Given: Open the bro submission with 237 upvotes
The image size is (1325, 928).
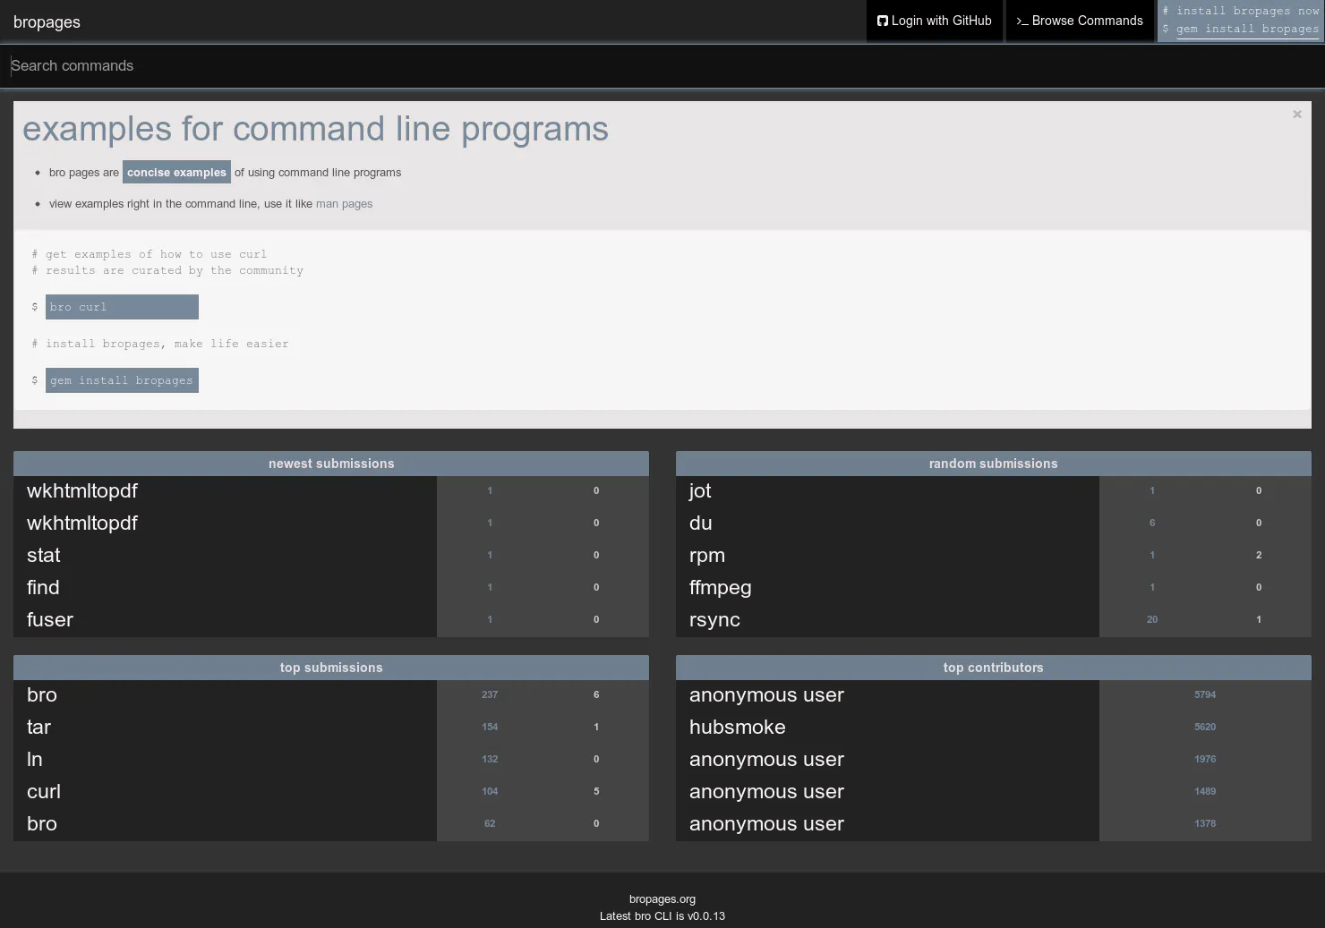Looking at the screenshot, I should (x=42, y=694).
